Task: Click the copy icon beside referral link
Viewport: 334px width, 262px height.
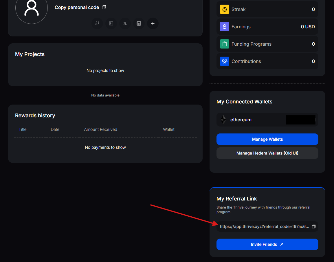Action: click(313, 227)
